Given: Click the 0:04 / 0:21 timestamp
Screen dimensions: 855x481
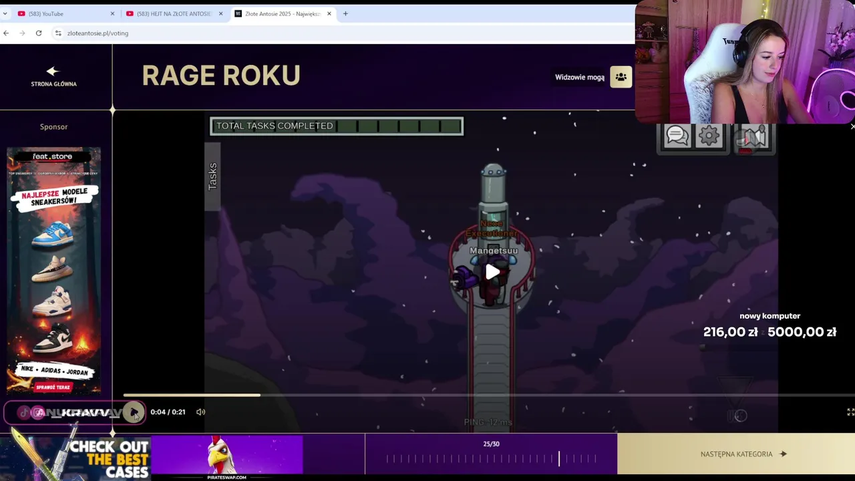Looking at the screenshot, I should [168, 412].
